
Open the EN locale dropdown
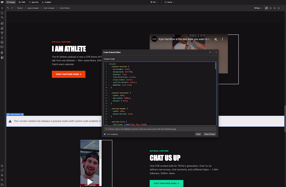coord(154,2)
